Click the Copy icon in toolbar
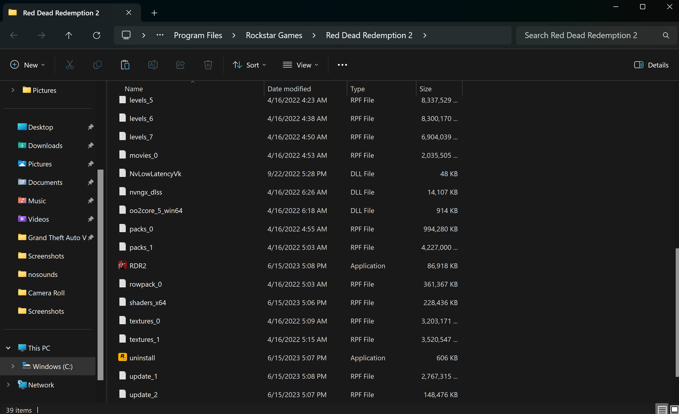The width and height of the screenshot is (679, 414). click(x=98, y=65)
